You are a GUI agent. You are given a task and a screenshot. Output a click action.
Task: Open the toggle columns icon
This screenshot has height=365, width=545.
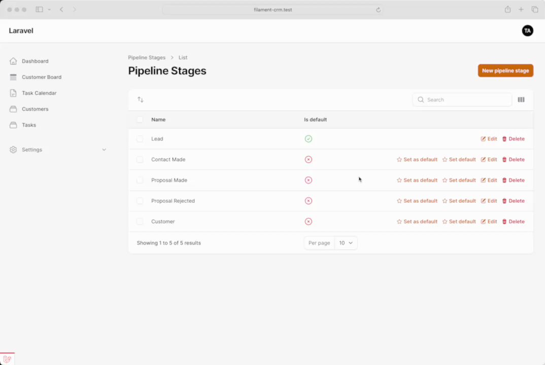coord(521,100)
